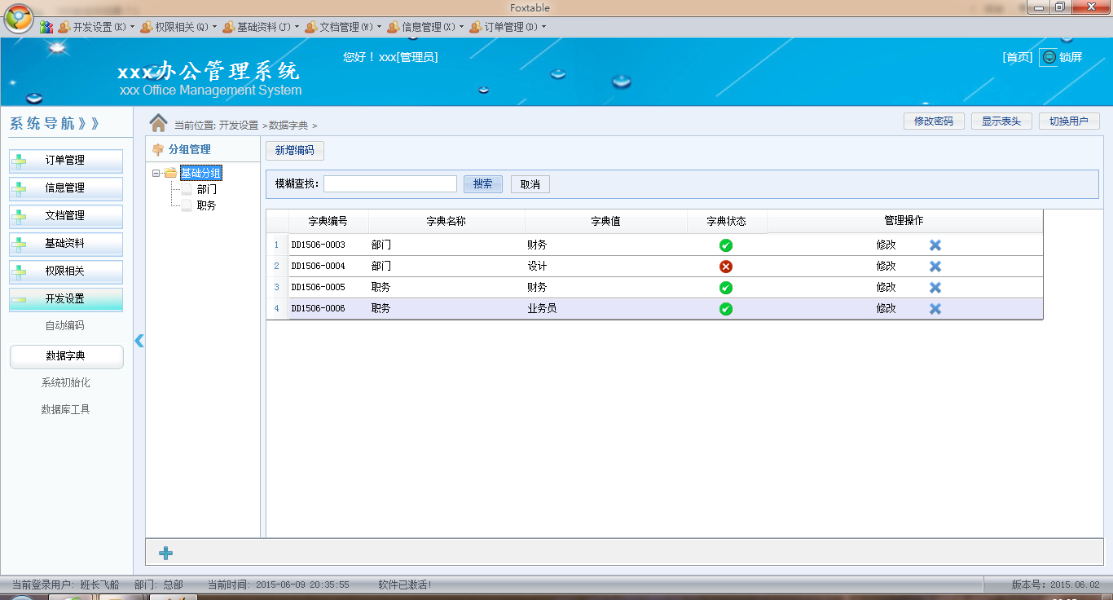Collapse the 基础分组 tree node
The height and width of the screenshot is (600, 1113).
pos(156,173)
